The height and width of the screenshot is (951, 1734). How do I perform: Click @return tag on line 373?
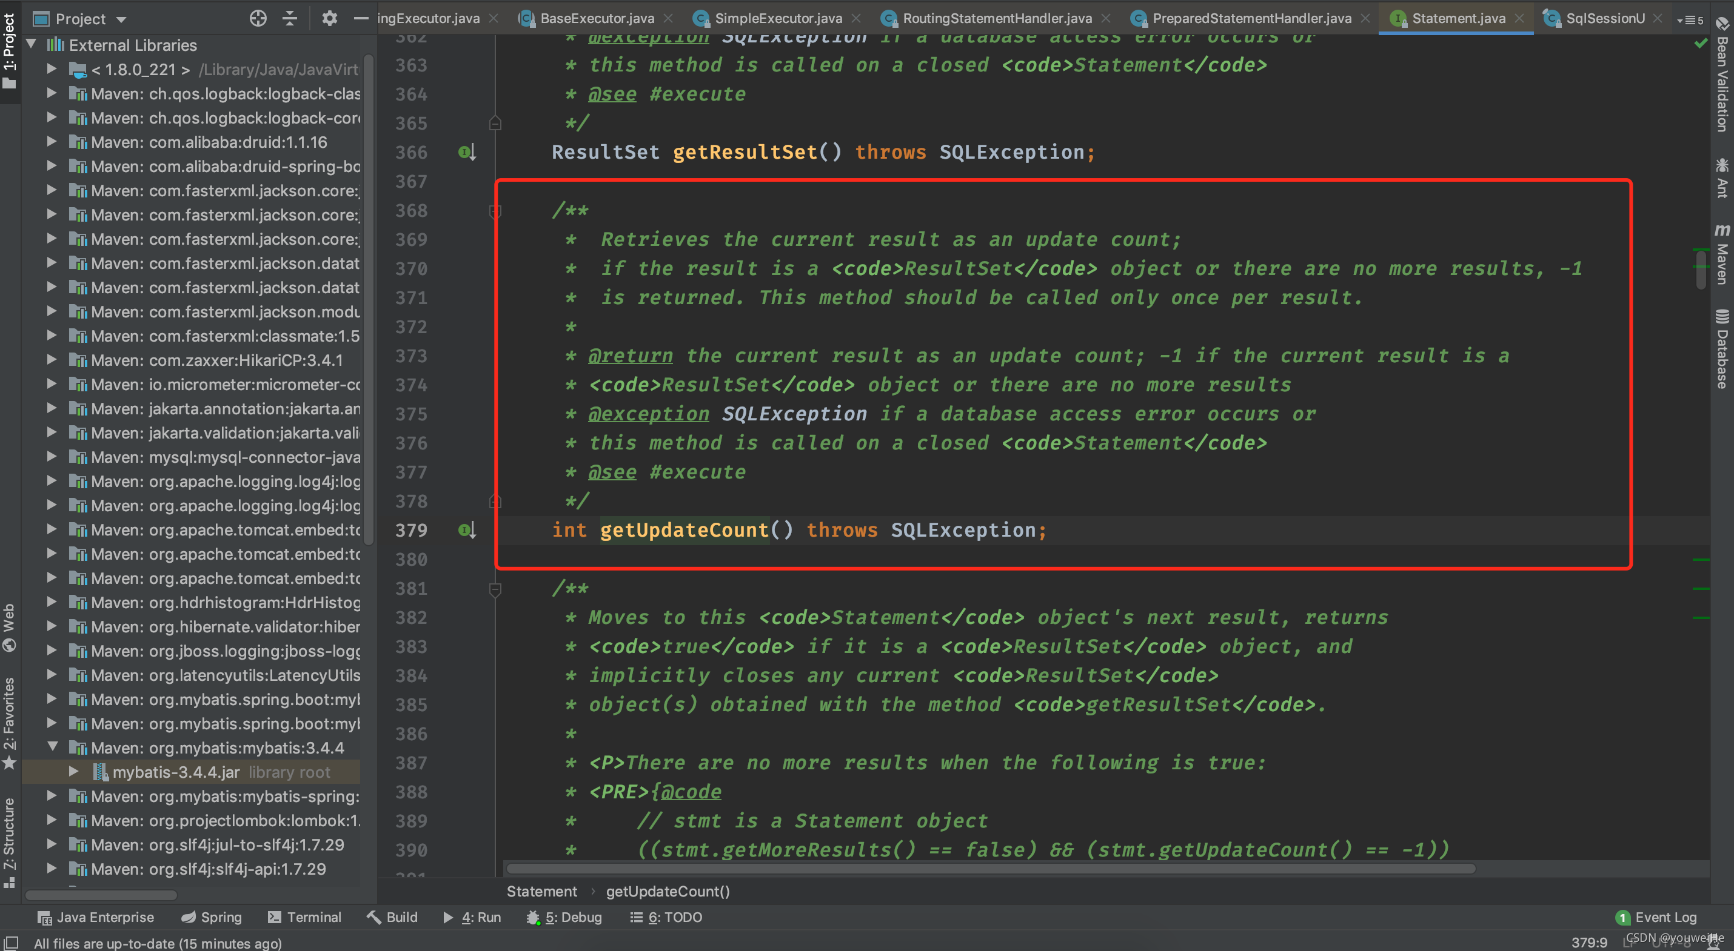[630, 356]
